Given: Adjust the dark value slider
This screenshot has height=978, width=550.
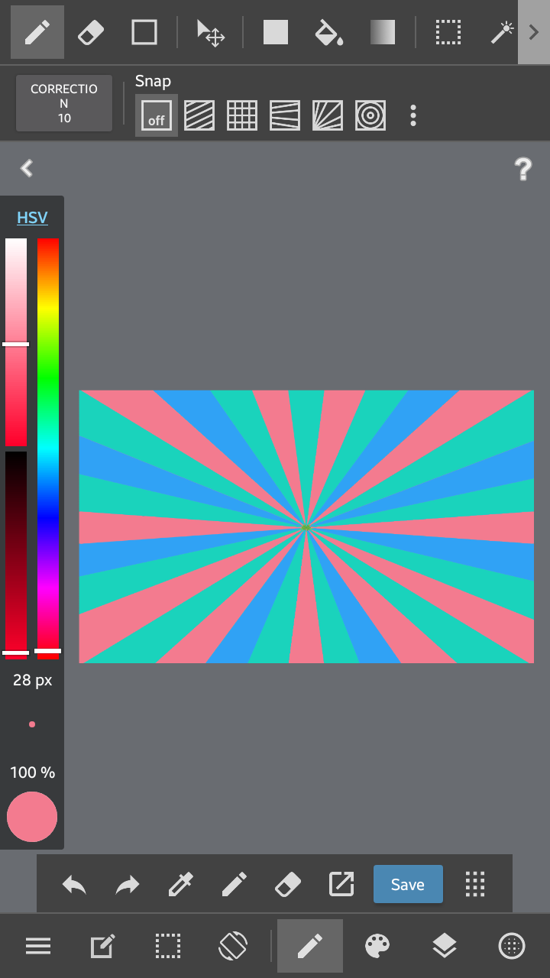Looking at the screenshot, I should (16, 555).
